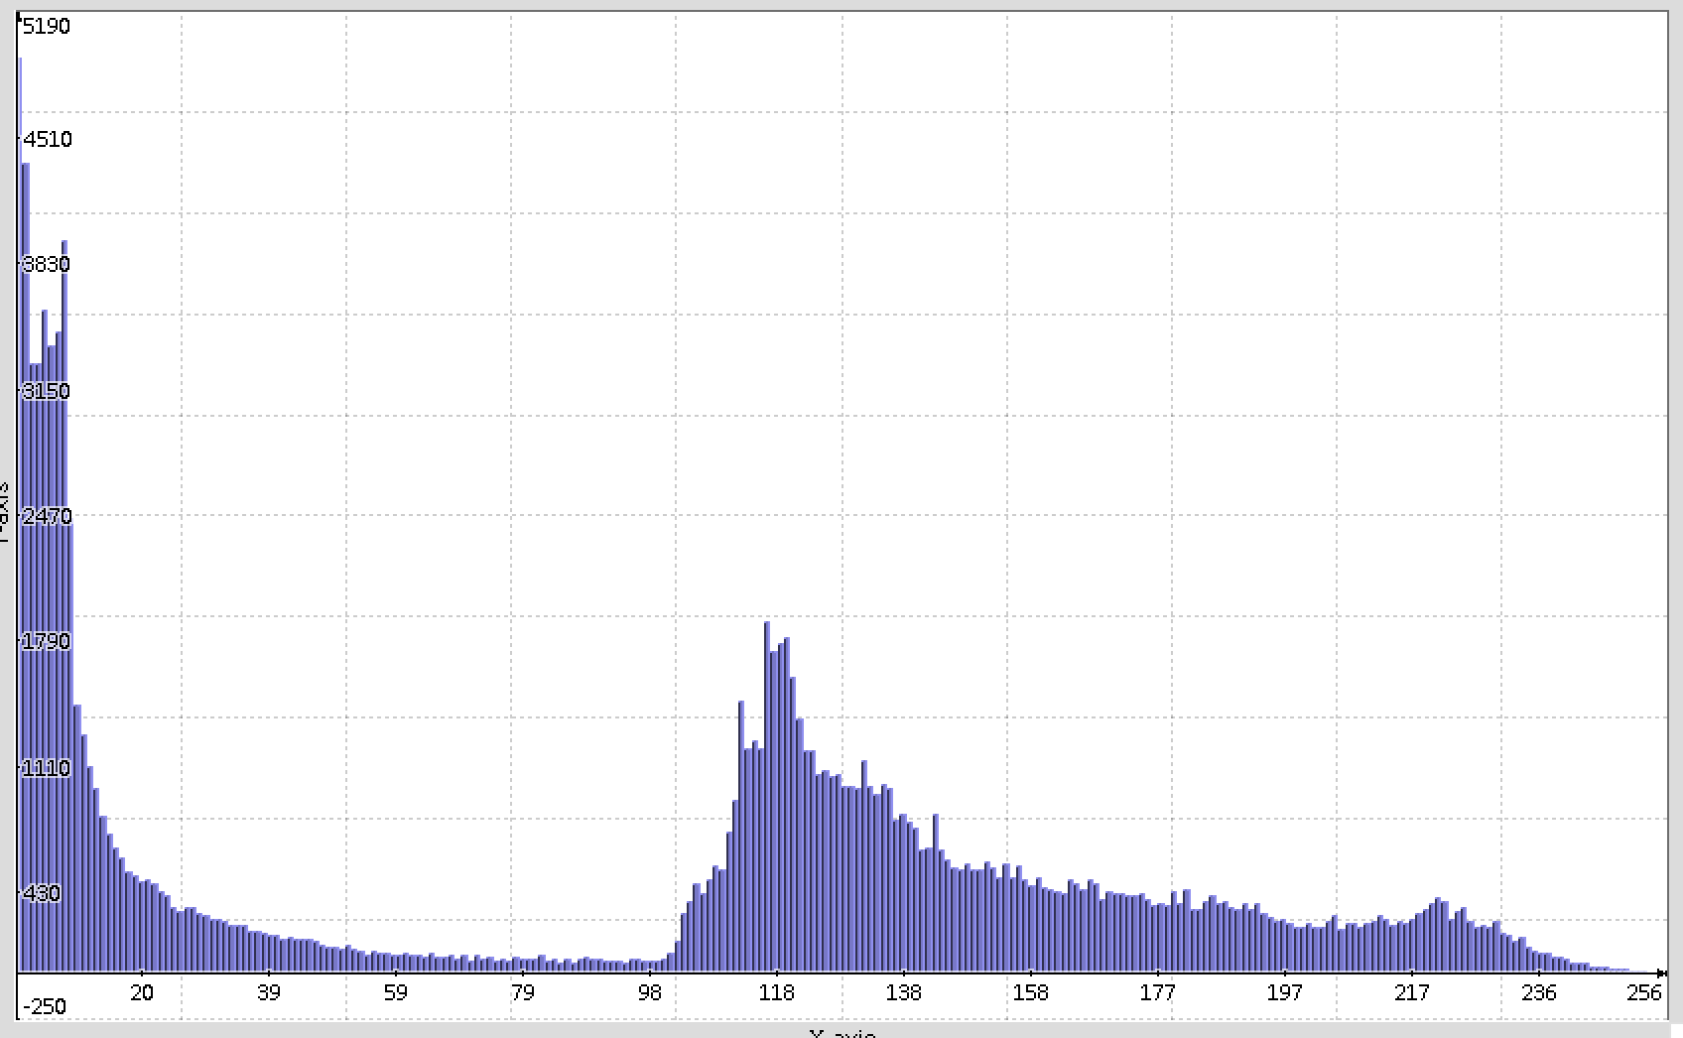
Task: Click the Y-axis label 3830
Action: click(x=47, y=264)
